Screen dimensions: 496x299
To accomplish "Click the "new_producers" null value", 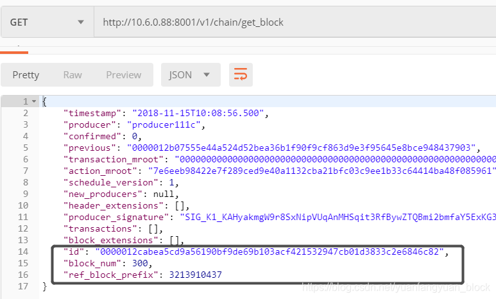I will [164, 194].
